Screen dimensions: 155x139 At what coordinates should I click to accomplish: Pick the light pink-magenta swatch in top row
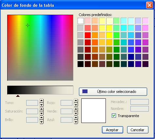tap(145, 21)
